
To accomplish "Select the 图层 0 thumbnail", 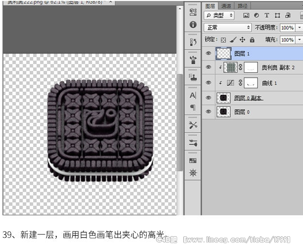I will click(x=223, y=112).
